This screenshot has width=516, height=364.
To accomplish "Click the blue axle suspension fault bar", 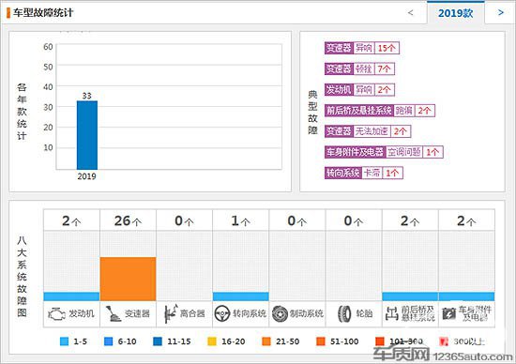I will coord(410,296).
